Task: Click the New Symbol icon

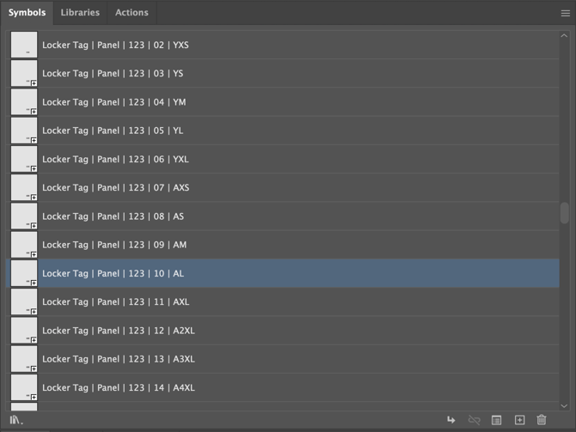Action: [x=519, y=420]
